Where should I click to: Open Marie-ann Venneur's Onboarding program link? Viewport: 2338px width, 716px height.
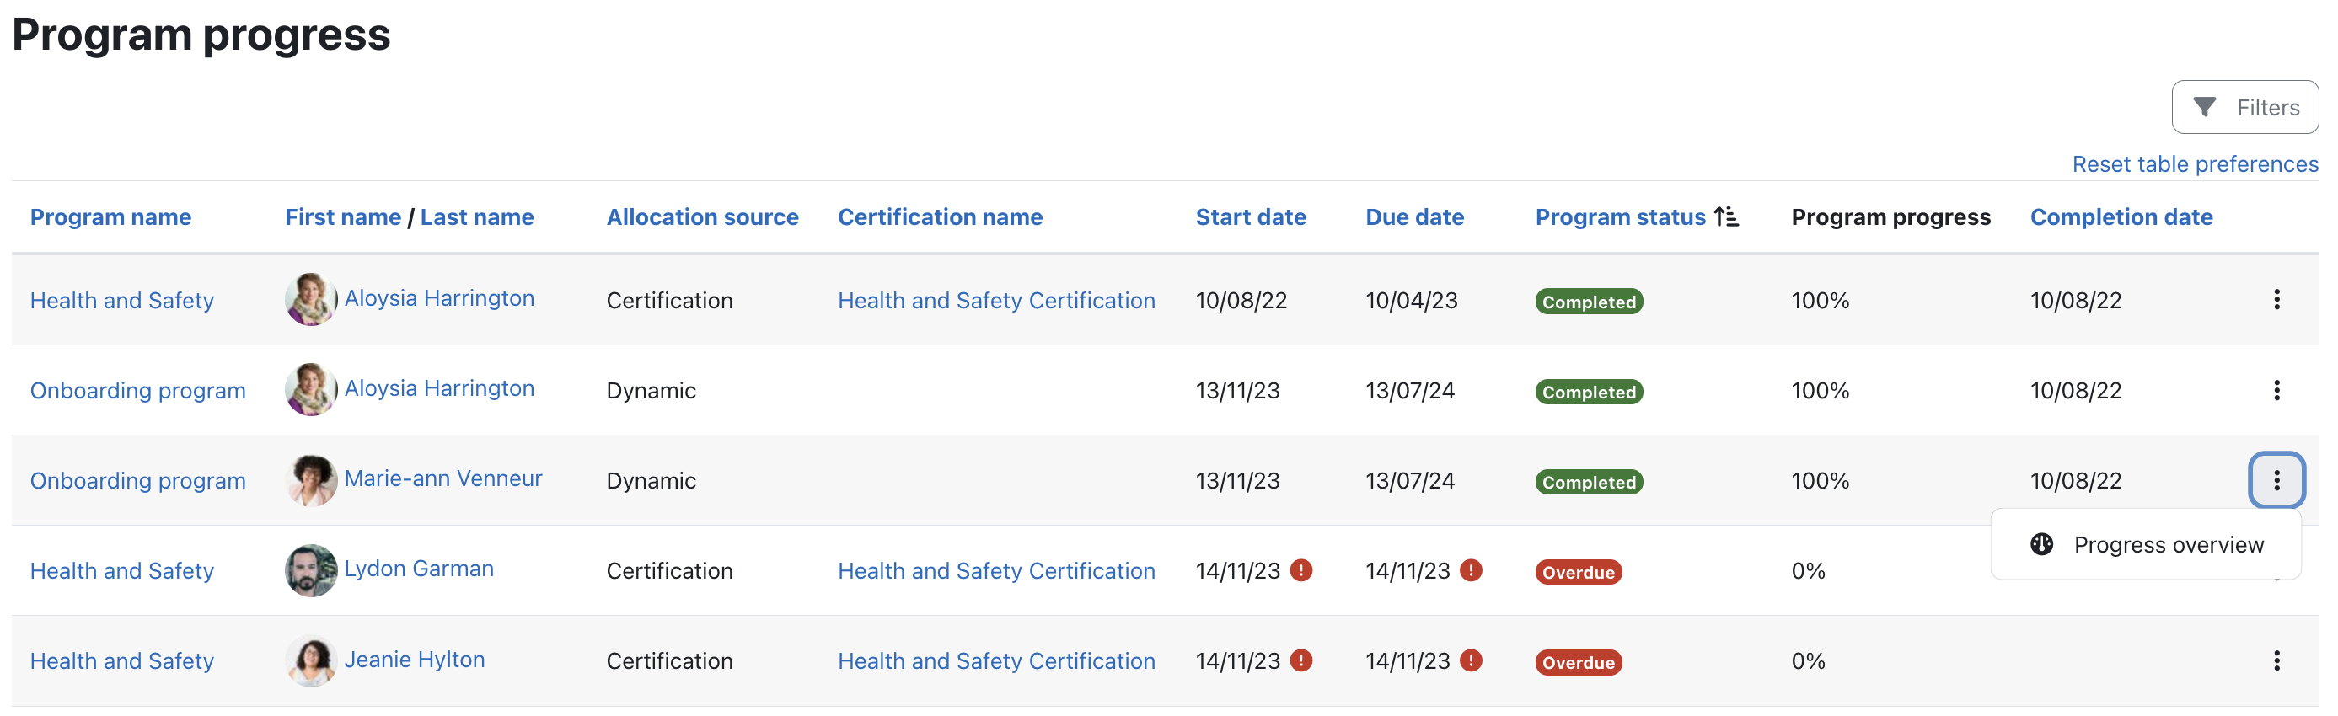pos(138,481)
